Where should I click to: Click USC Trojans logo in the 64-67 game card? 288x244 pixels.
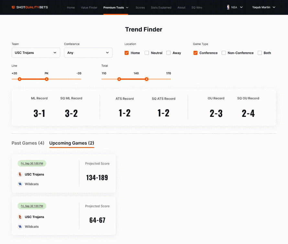click(x=20, y=217)
